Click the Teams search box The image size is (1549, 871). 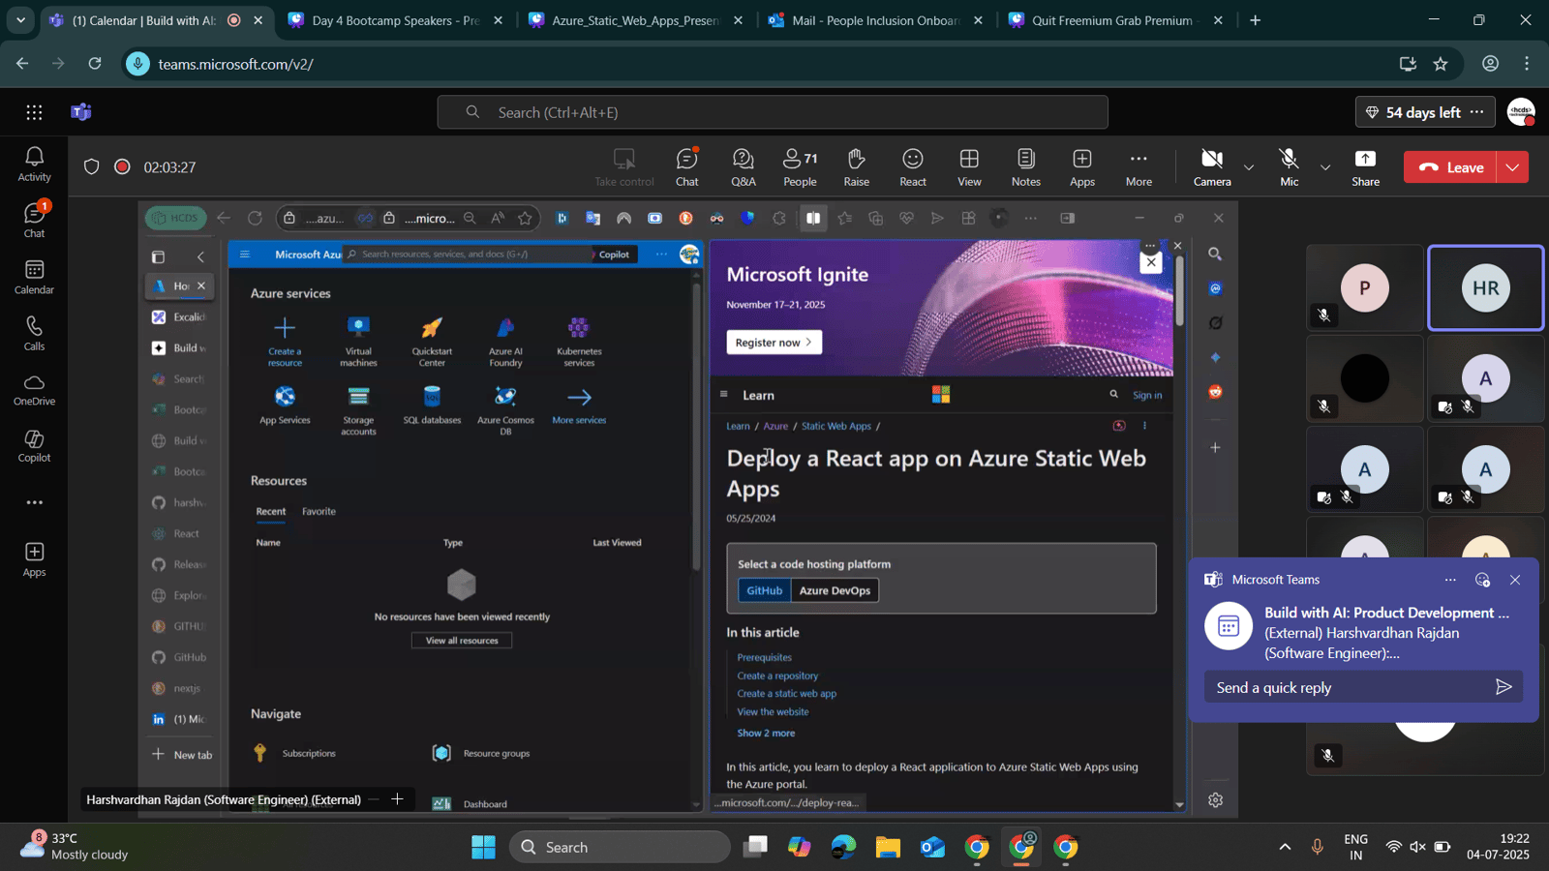773,112
